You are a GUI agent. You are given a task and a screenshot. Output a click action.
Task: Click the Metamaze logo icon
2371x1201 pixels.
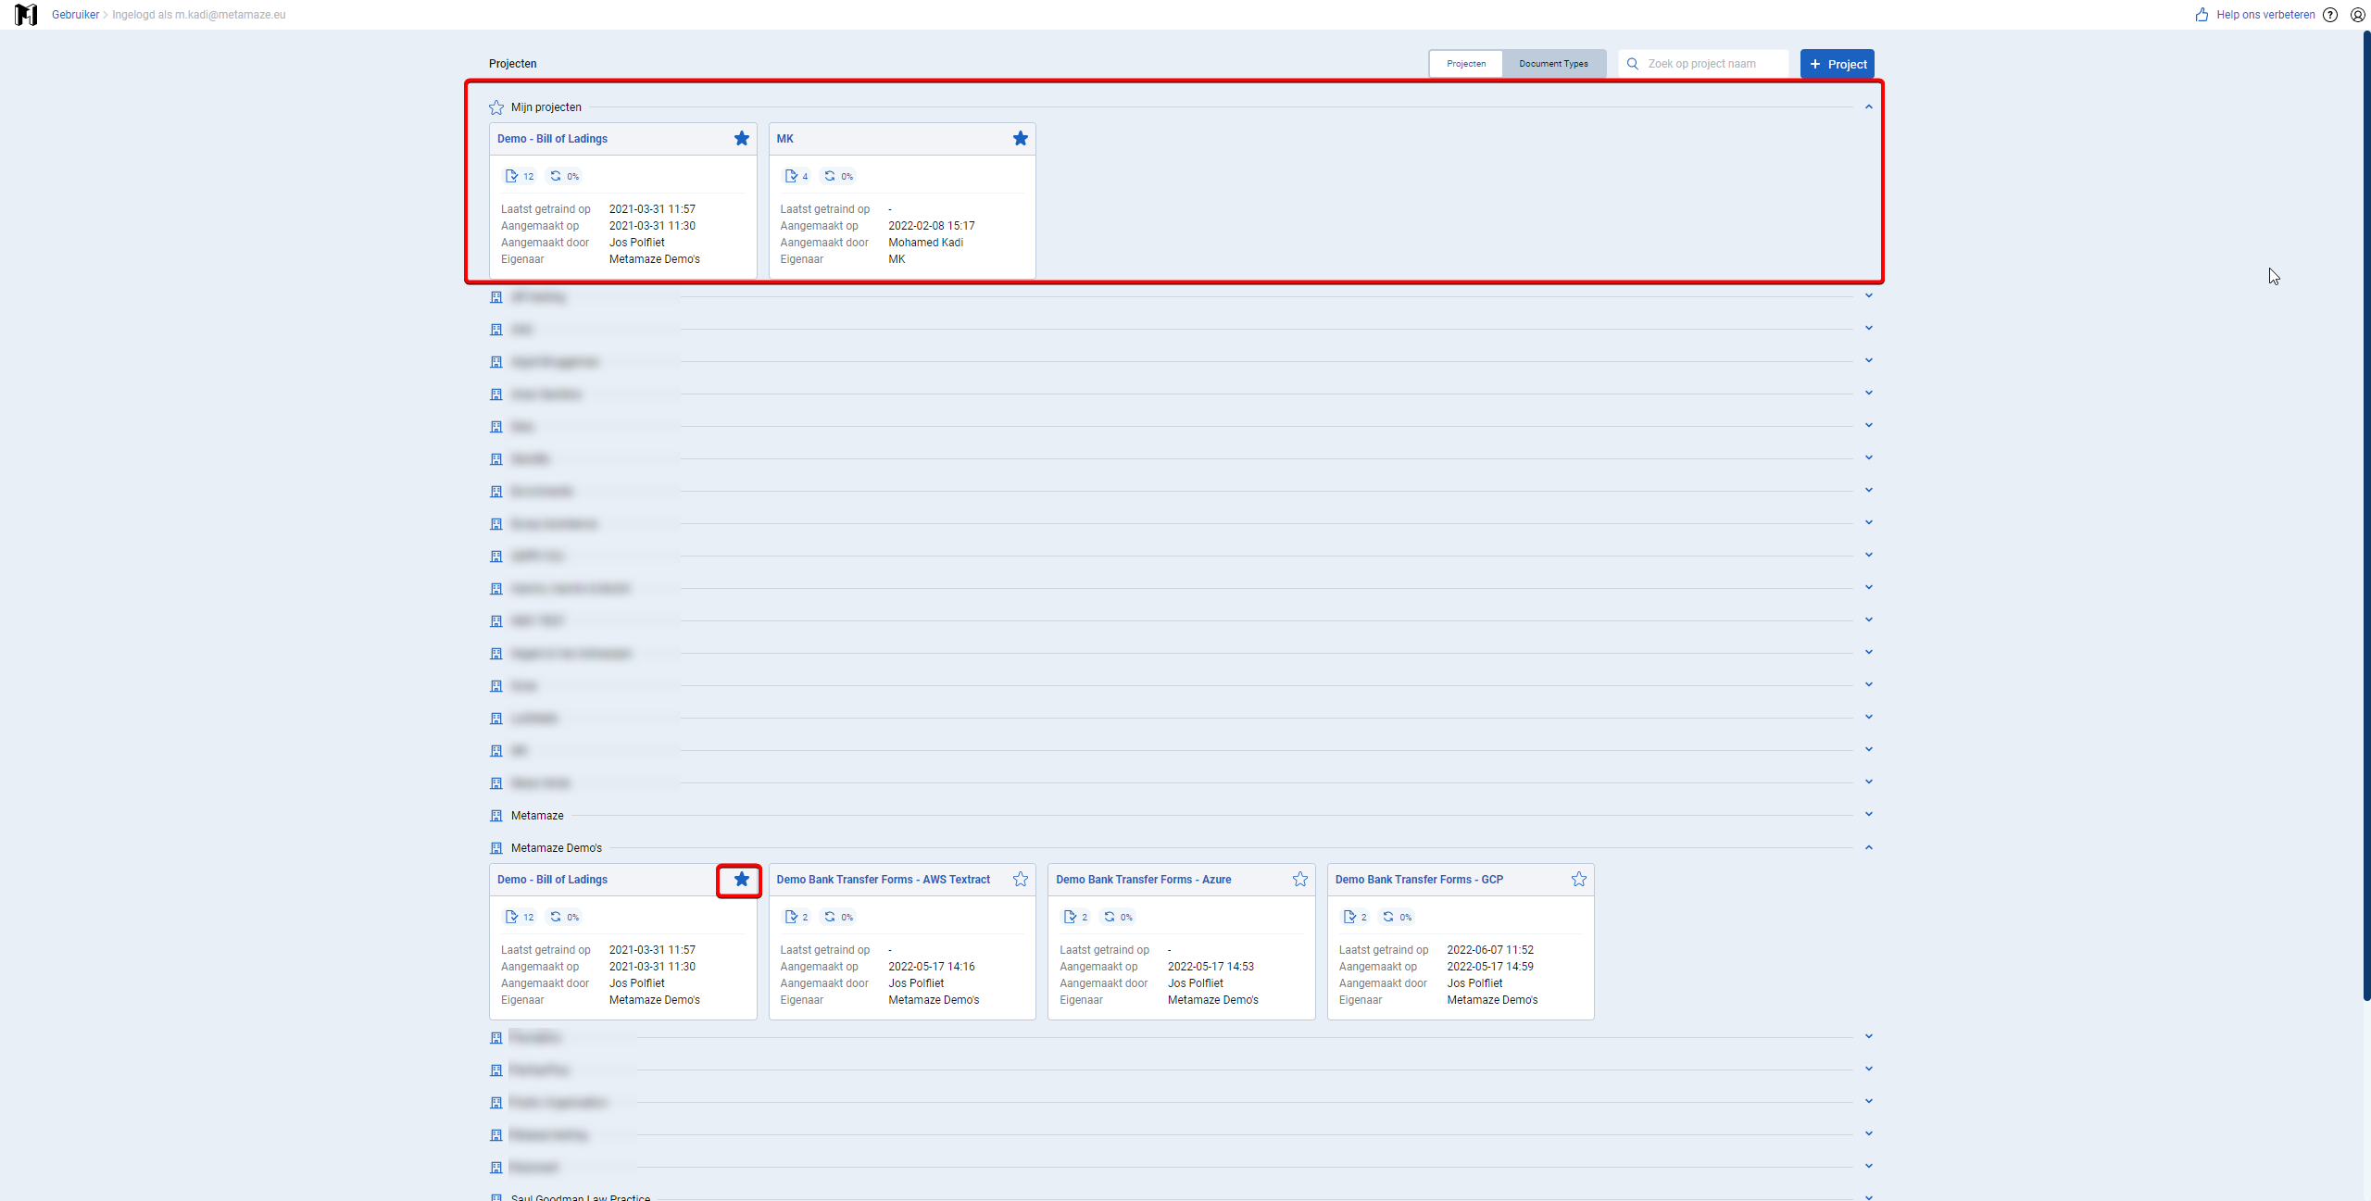tap(26, 15)
